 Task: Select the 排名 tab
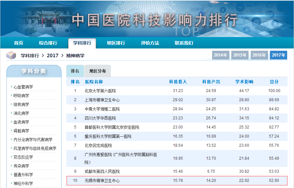(x=75, y=71)
